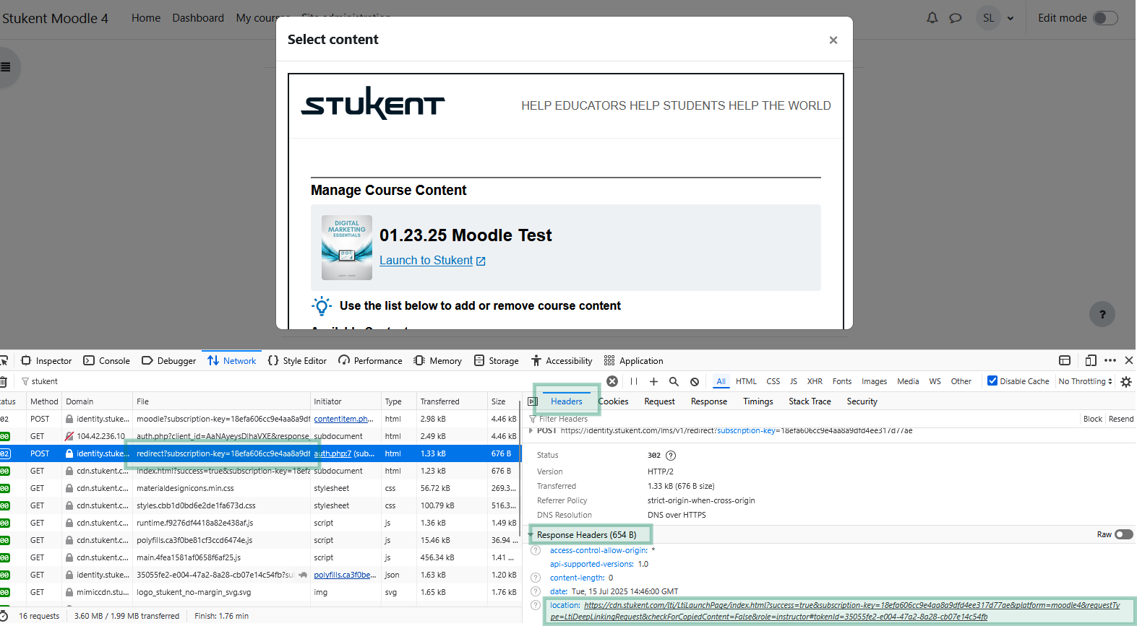Switch to the Inspector devtools tab
1137x626 pixels.
tap(47, 361)
